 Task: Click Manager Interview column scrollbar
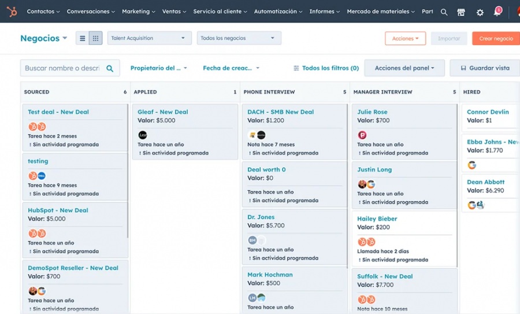[x=457, y=186]
